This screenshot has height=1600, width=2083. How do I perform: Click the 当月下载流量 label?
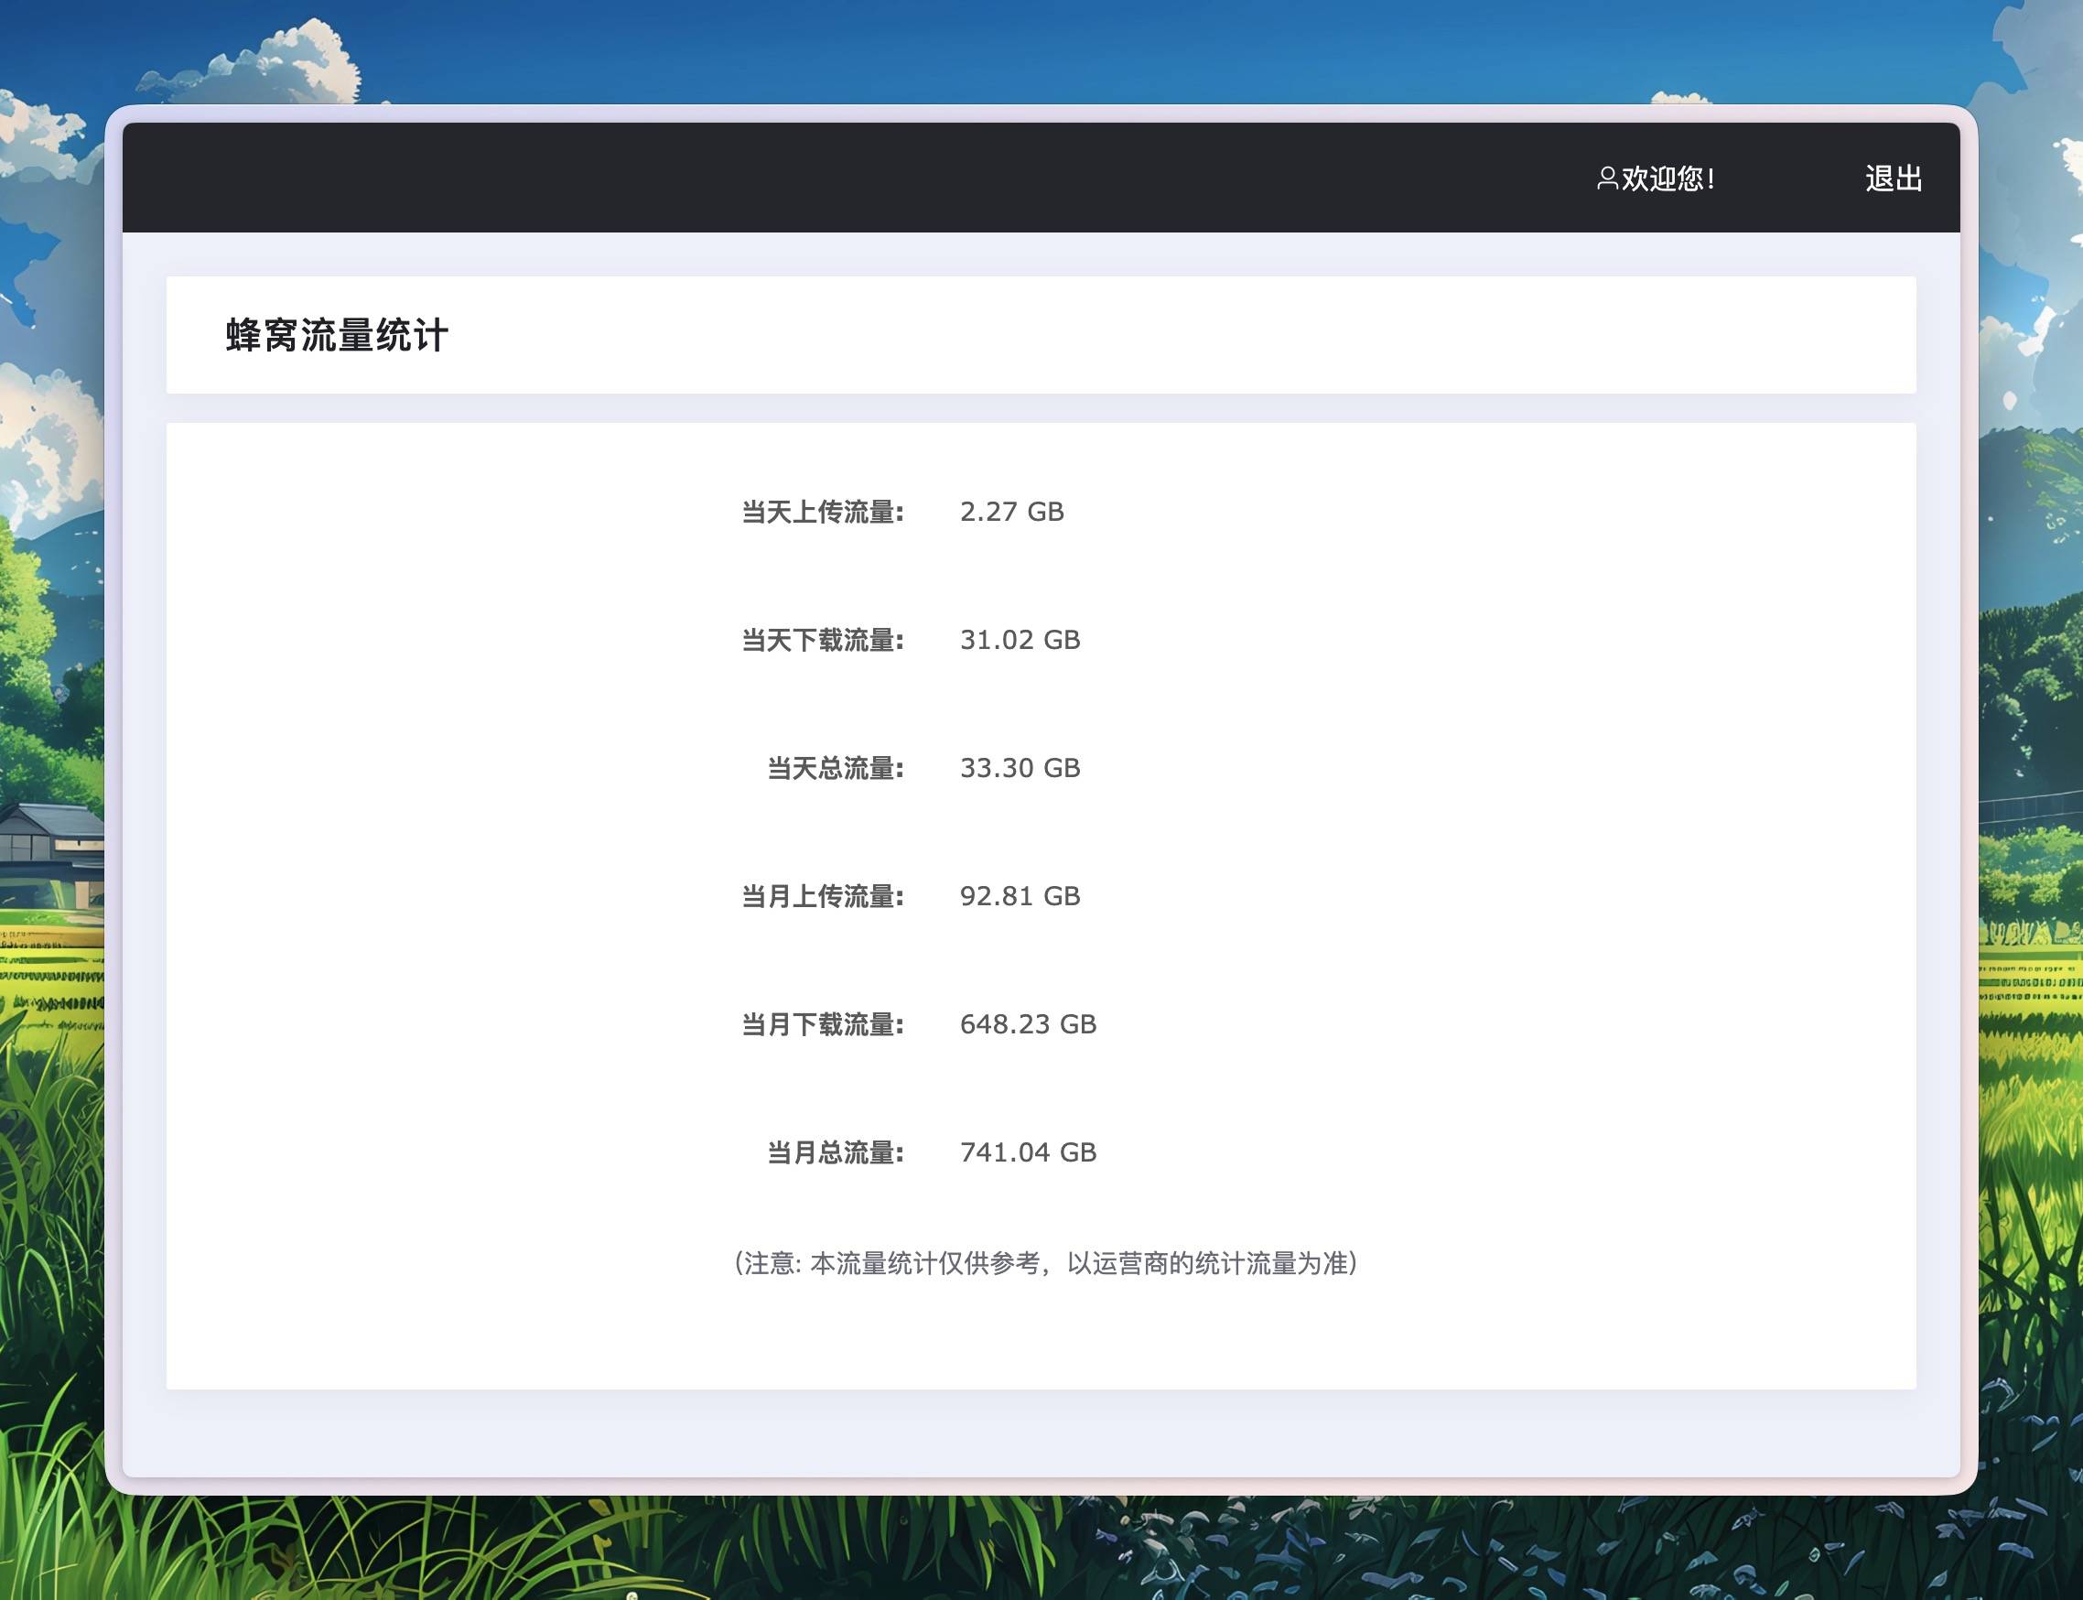pyautogui.click(x=822, y=1025)
